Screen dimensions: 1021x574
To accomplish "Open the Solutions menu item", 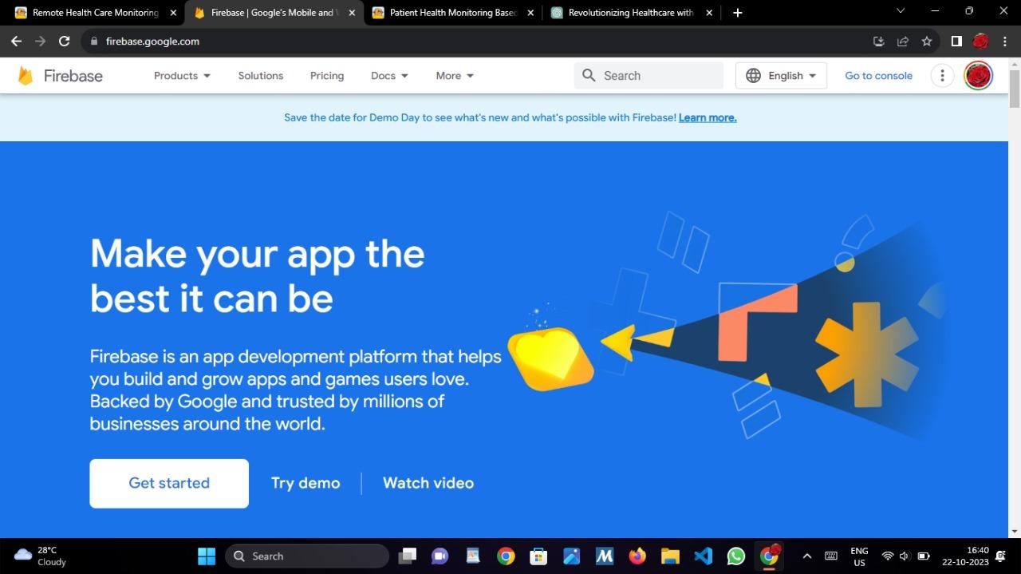I will tap(261, 76).
